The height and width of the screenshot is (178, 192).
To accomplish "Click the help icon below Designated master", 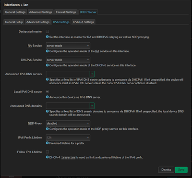I will 47,37.
